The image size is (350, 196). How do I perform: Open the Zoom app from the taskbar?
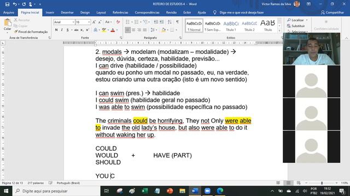point(207,191)
